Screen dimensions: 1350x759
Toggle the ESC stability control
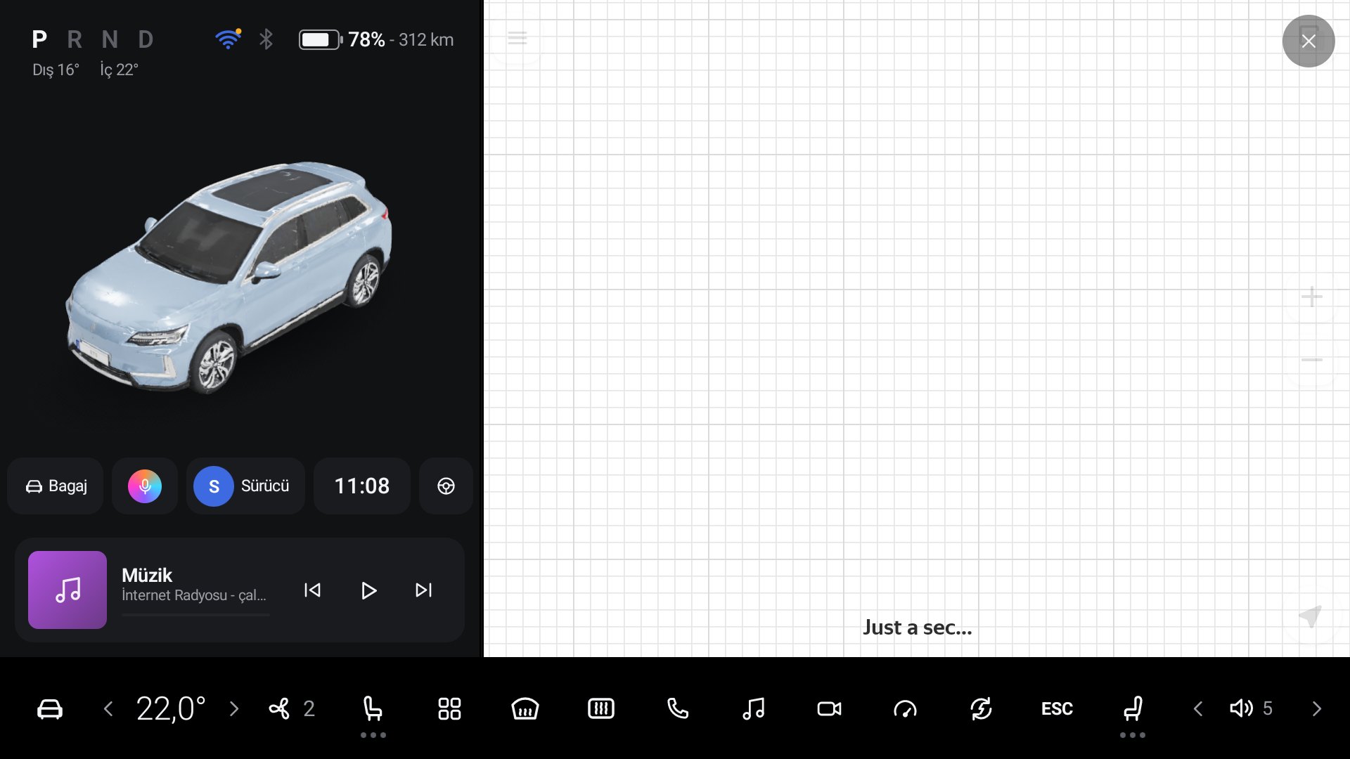(1057, 708)
